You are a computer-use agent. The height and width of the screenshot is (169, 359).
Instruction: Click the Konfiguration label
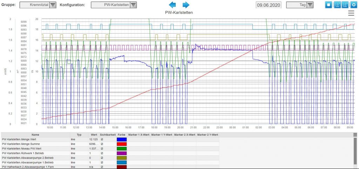72,5
